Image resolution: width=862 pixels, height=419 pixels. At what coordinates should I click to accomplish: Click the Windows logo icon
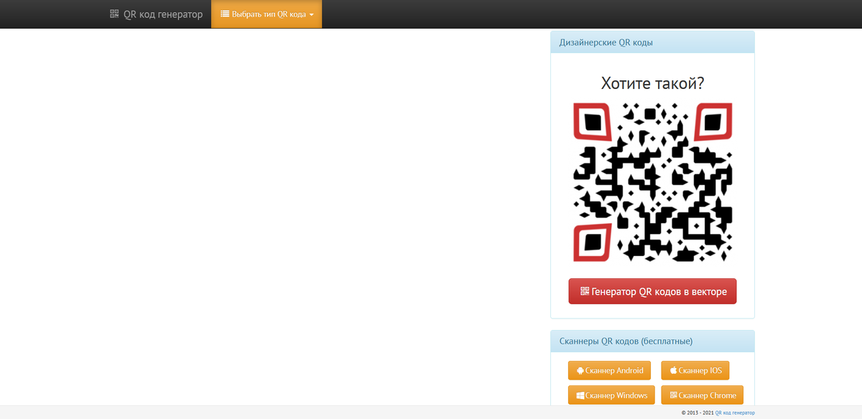click(x=580, y=395)
